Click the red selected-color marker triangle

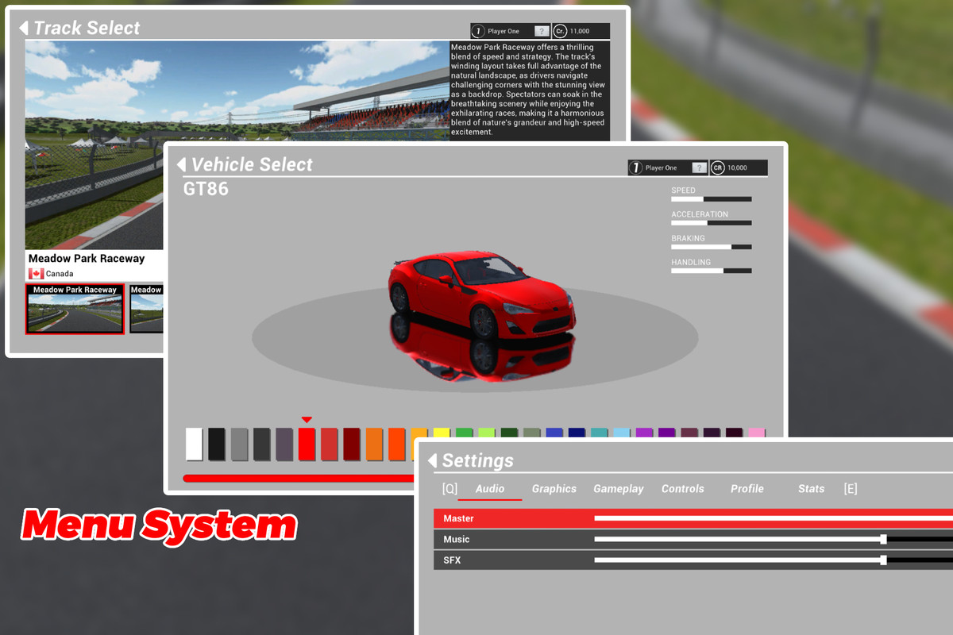(307, 420)
